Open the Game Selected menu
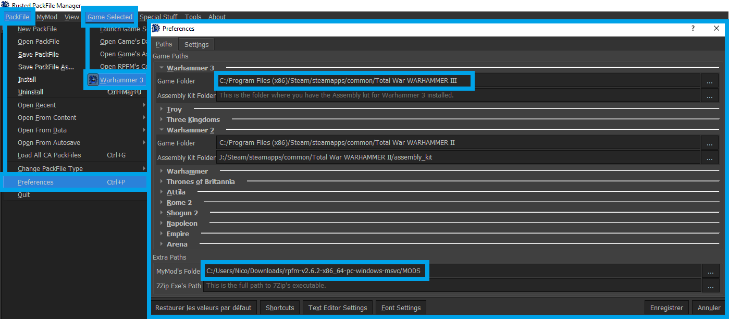This screenshot has width=729, height=319. (110, 17)
